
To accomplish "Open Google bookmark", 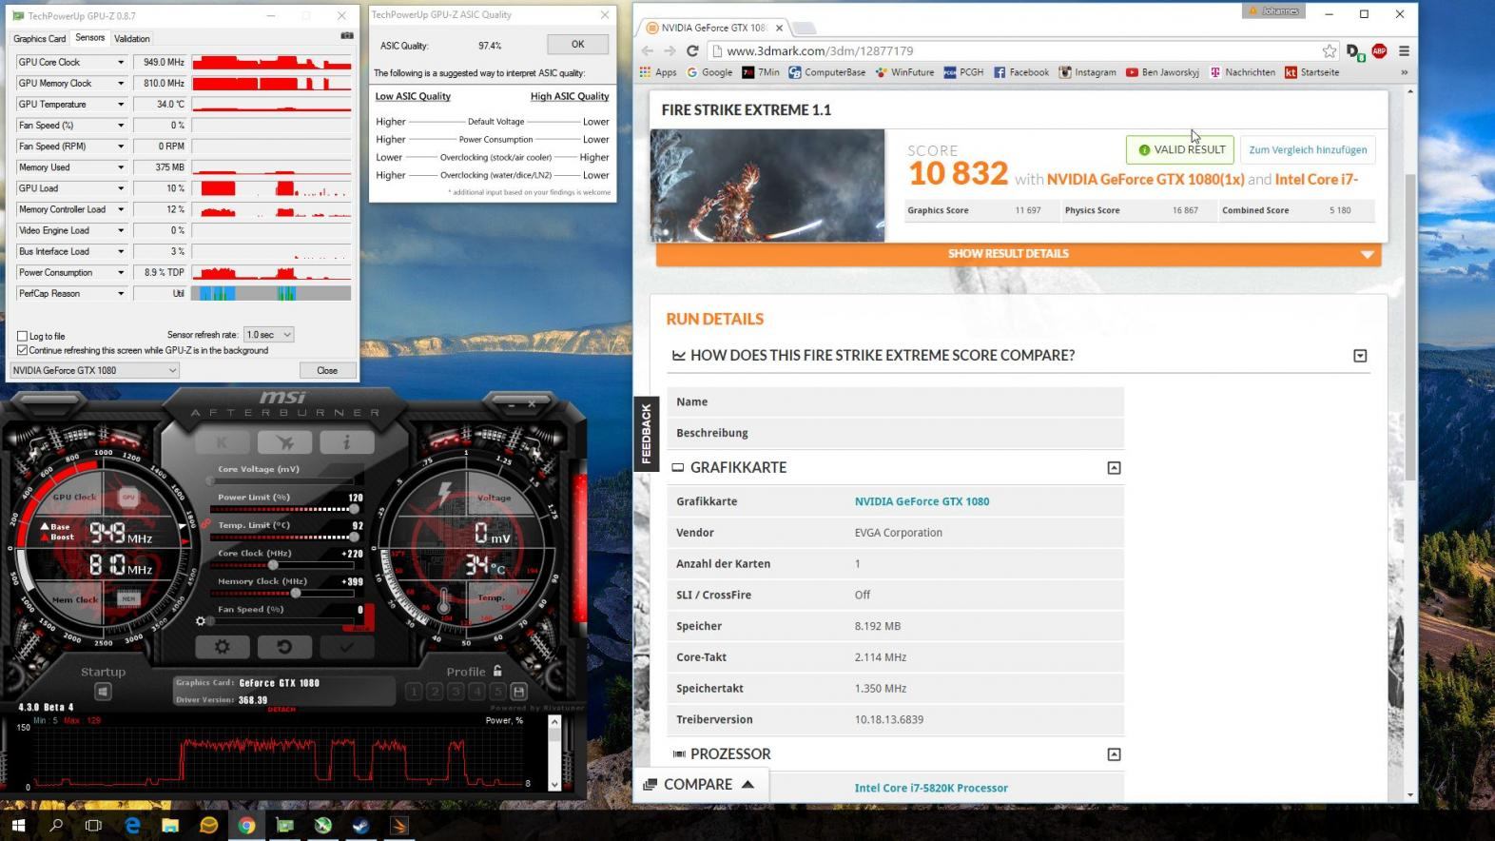I will pyautogui.click(x=709, y=72).
